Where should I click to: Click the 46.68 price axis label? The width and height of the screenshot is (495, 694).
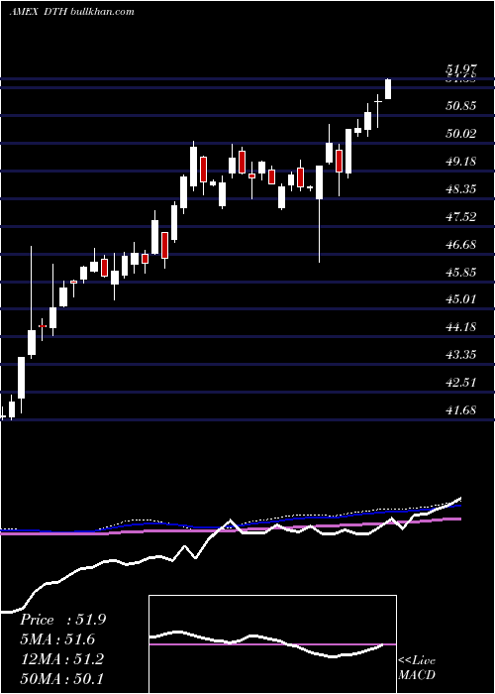tap(460, 244)
